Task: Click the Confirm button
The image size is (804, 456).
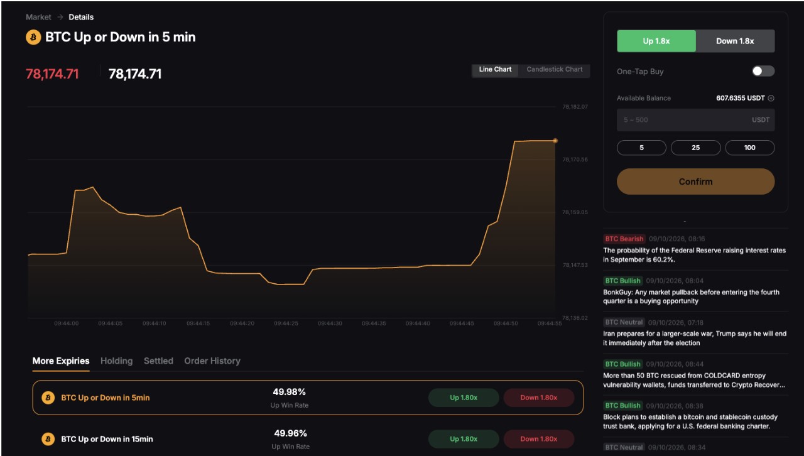Action: click(696, 182)
